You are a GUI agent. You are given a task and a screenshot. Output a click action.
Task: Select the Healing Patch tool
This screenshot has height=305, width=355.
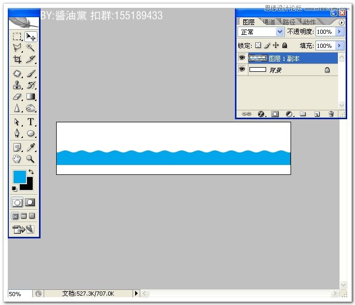coord(17,73)
